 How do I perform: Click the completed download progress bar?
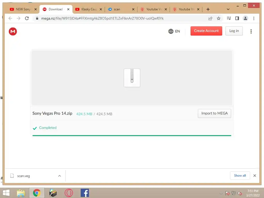(x=132, y=136)
